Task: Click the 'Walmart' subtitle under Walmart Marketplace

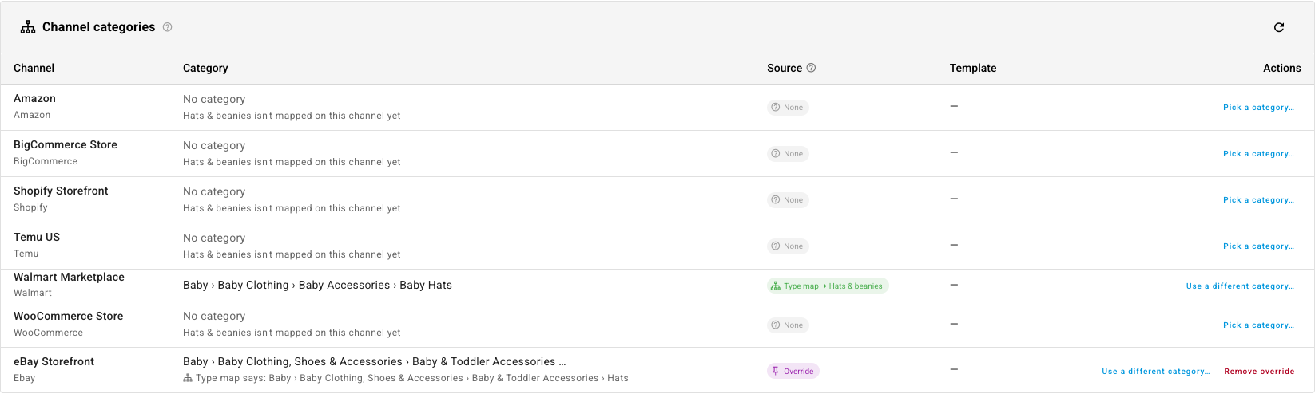Action: [33, 293]
